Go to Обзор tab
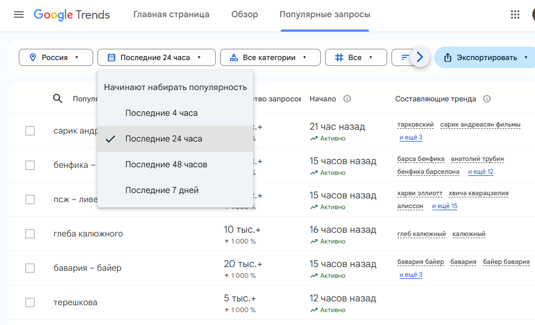This screenshot has width=535, height=325. click(x=245, y=14)
